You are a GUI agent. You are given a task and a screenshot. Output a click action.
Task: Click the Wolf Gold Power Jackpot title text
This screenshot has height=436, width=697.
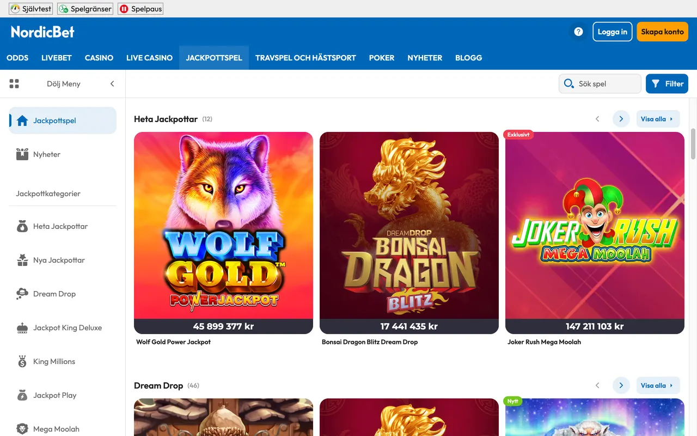click(173, 342)
